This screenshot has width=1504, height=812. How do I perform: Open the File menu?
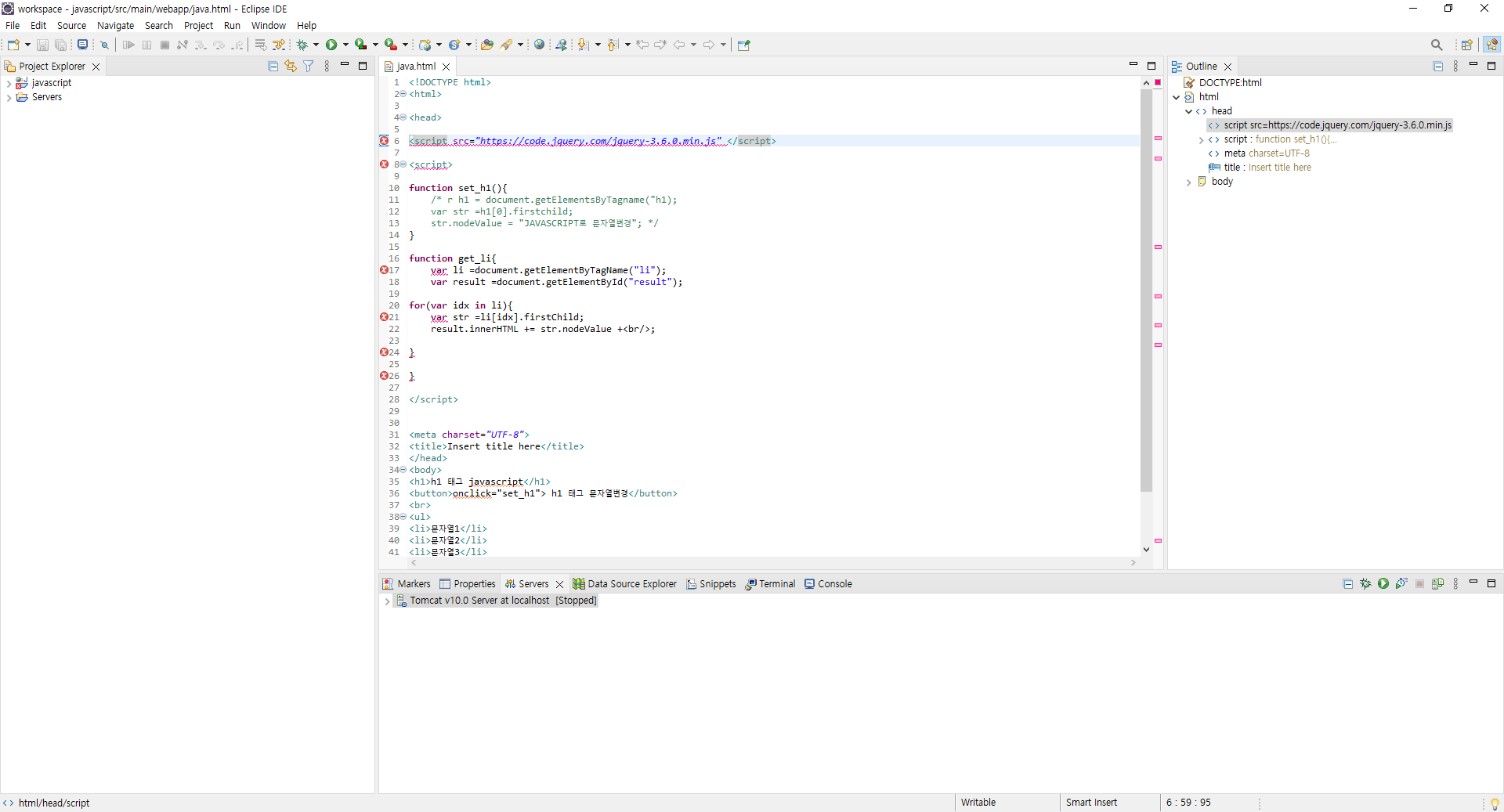click(13, 26)
